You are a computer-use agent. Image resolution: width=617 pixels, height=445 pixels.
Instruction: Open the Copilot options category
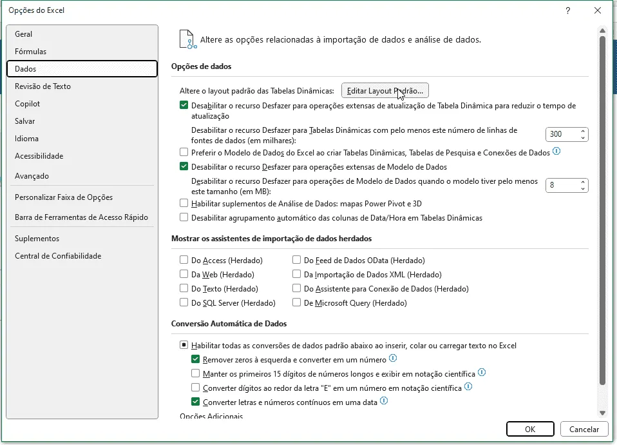(x=82, y=103)
